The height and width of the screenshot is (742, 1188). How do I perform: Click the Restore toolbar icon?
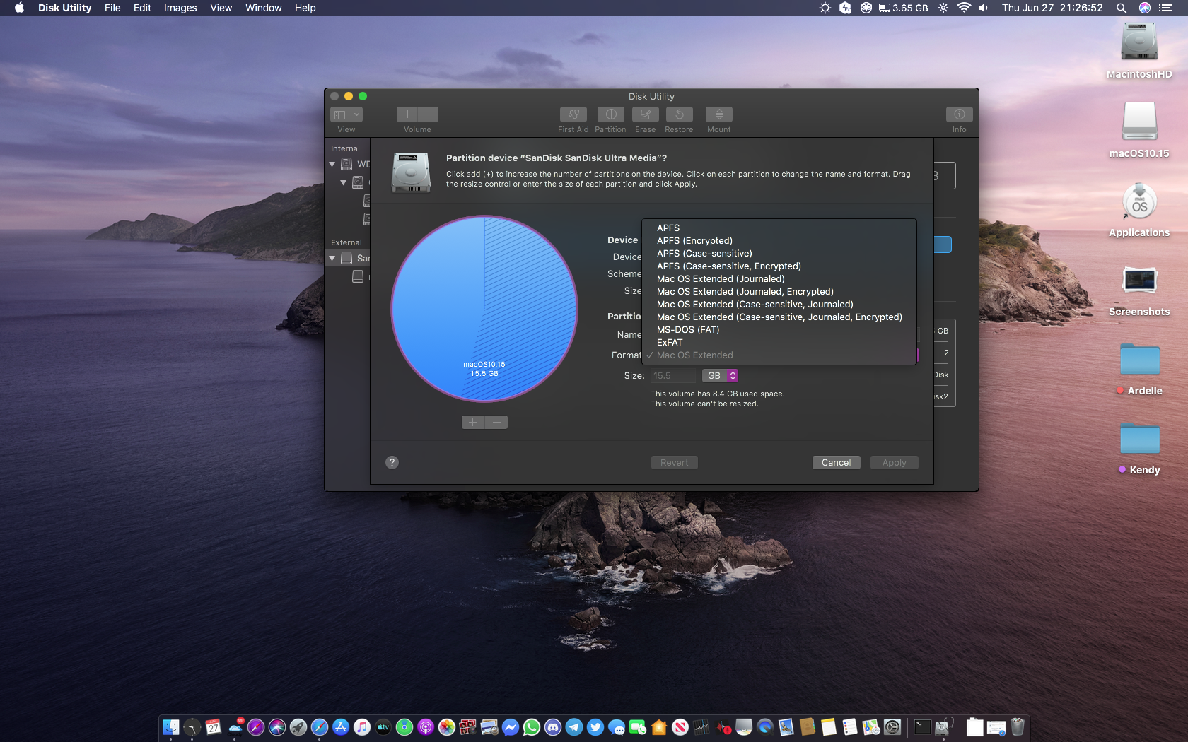click(x=679, y=114)
